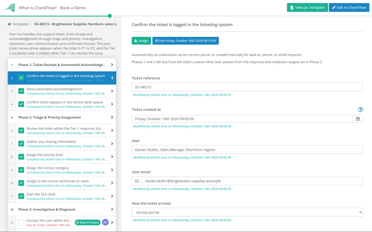Uncheck Assign to the correct technician task

(21, 183)
